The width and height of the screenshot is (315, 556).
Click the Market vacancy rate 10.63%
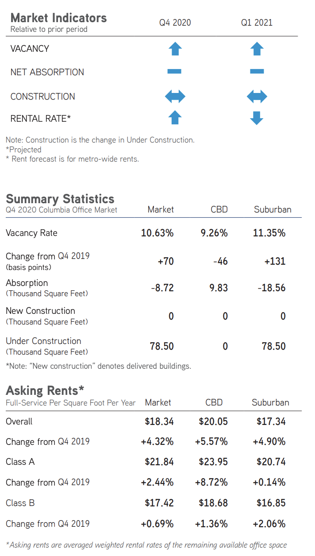(x=157, y=233)
